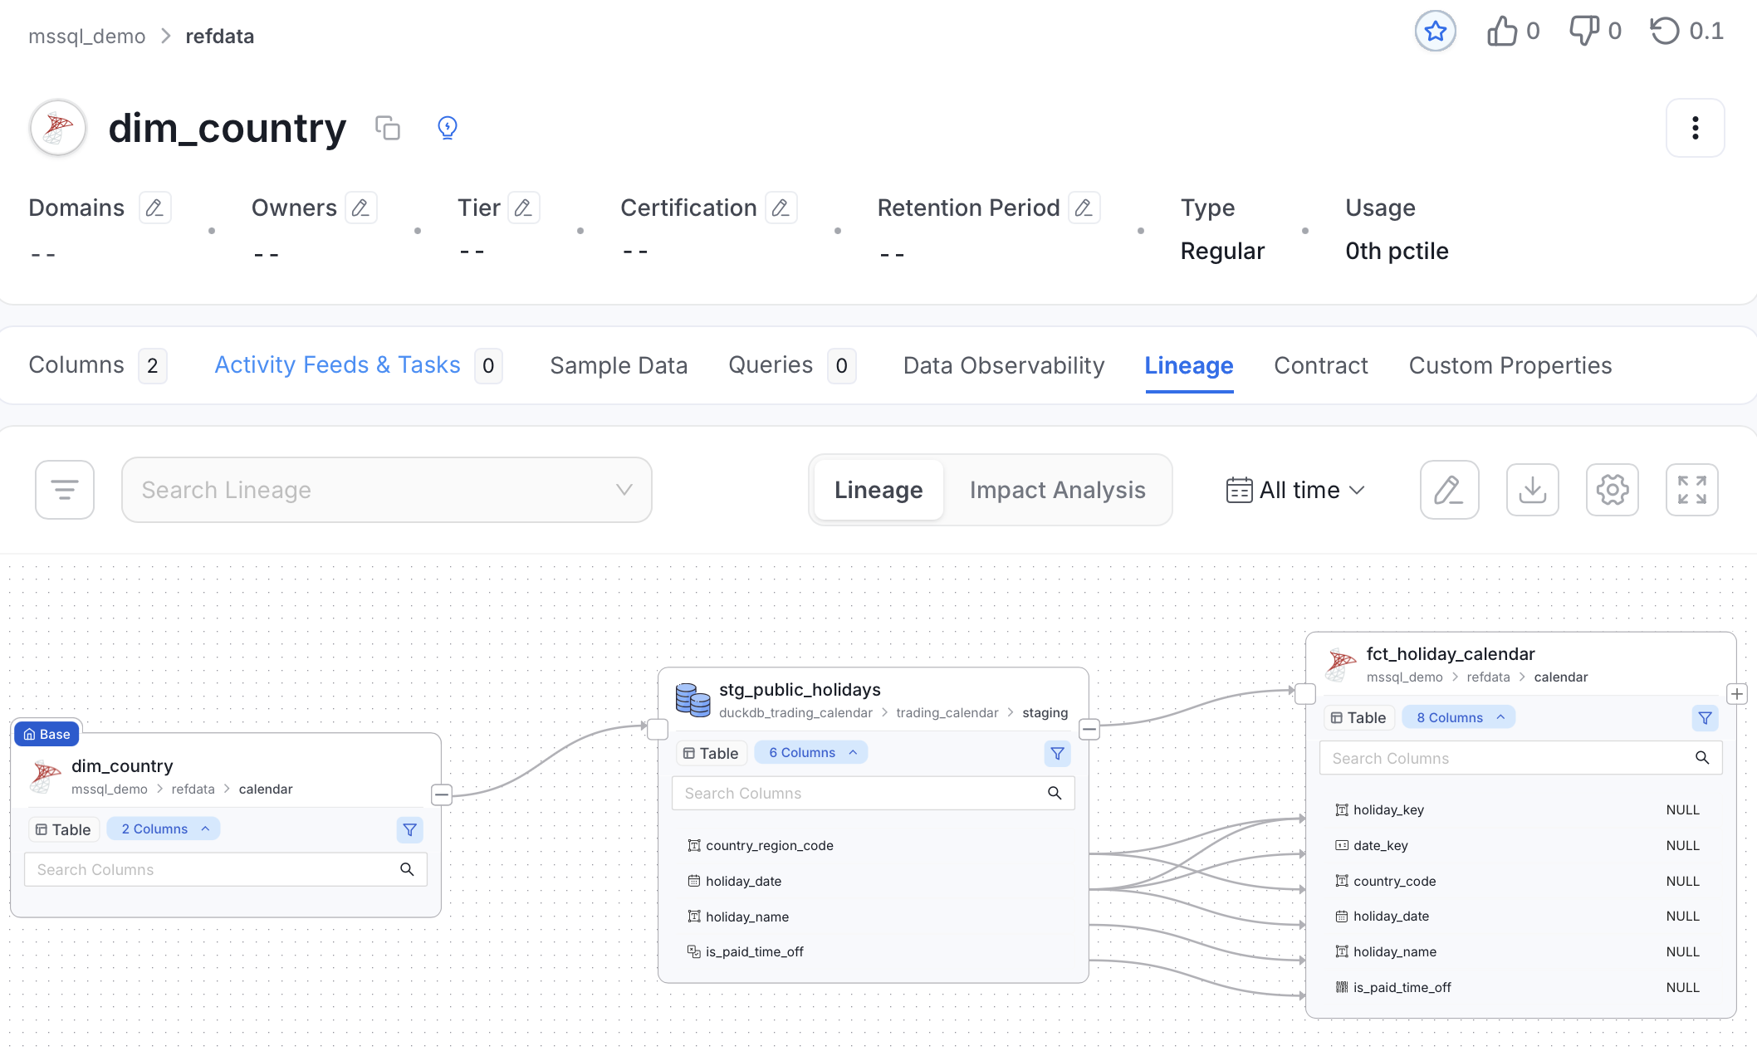Click the edit lineage pencil button

1449,490
